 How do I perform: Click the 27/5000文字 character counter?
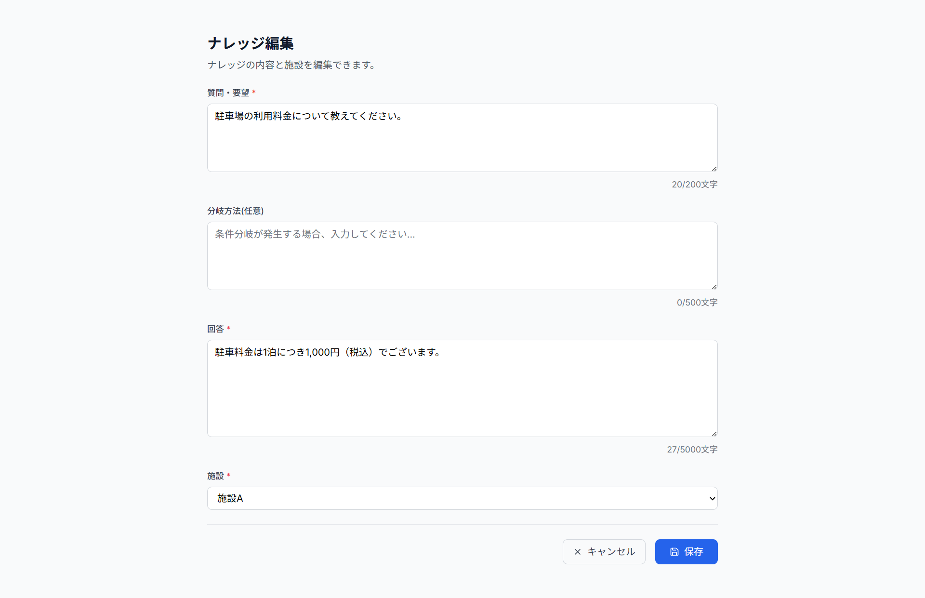[692, 449]
